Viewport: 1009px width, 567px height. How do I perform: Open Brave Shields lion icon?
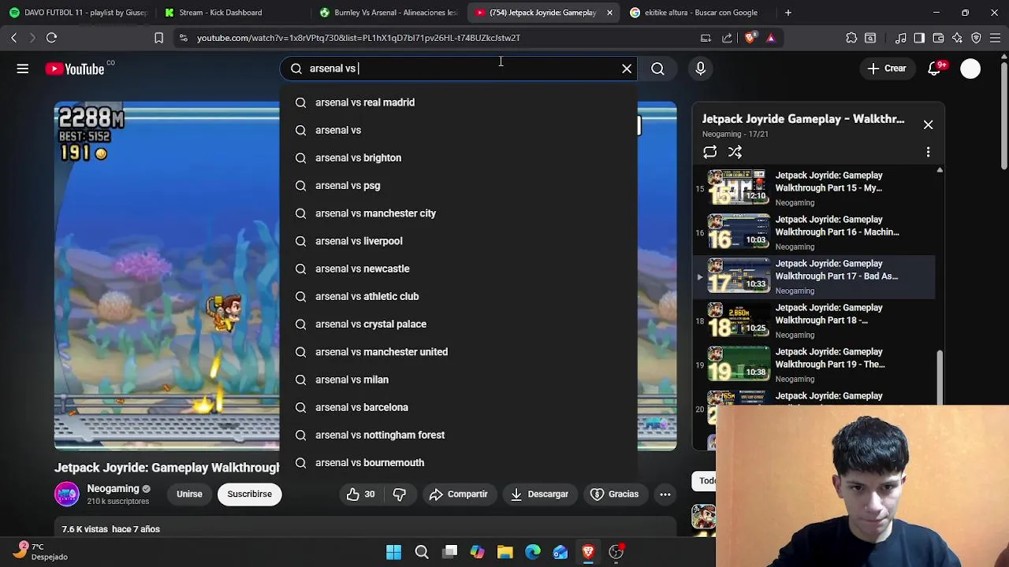pos(750,37)
